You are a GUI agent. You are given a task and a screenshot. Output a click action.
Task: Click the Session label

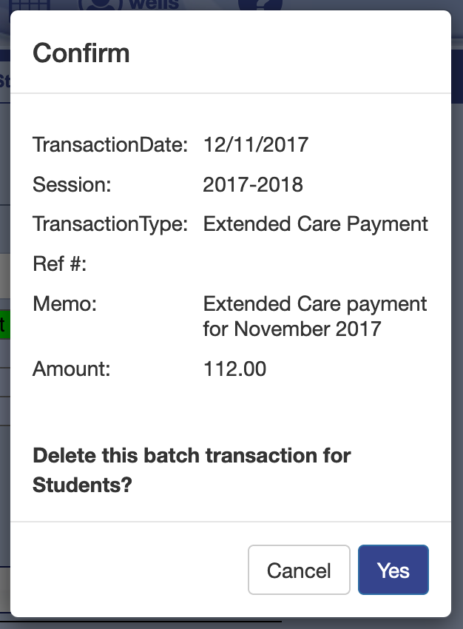coord(72,184)
